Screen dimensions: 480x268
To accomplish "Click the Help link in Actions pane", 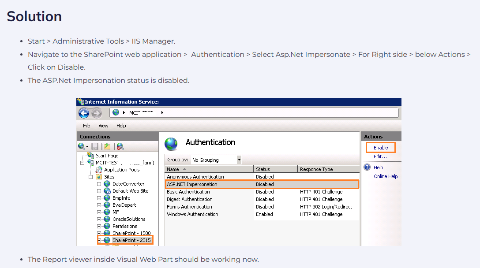I will (x=379, y=167).
